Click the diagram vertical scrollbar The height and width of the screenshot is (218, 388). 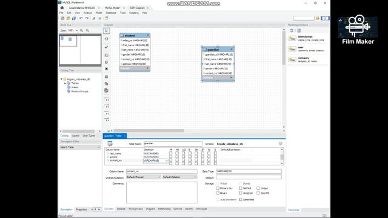point(284,48)
